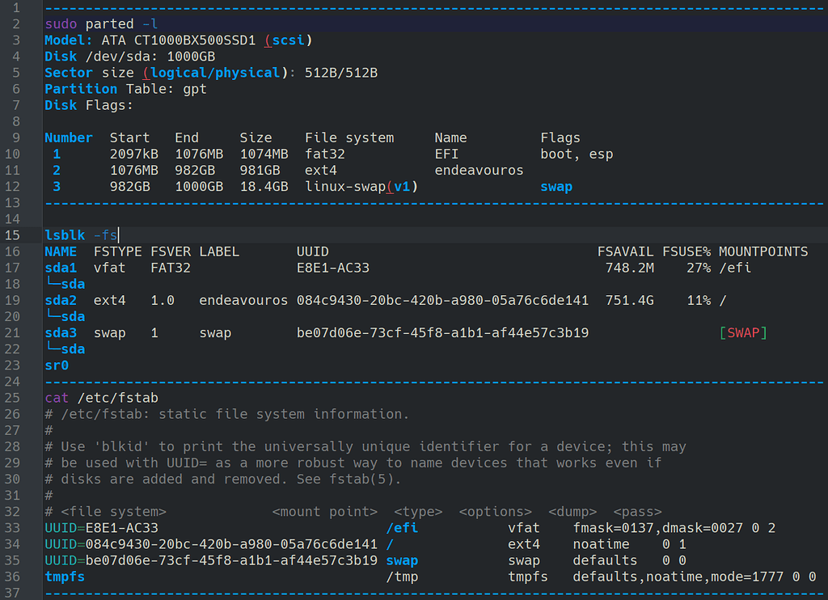The image size is (828, 600).
Task: Click the sr0 device entry
Action: click(57, 365)
